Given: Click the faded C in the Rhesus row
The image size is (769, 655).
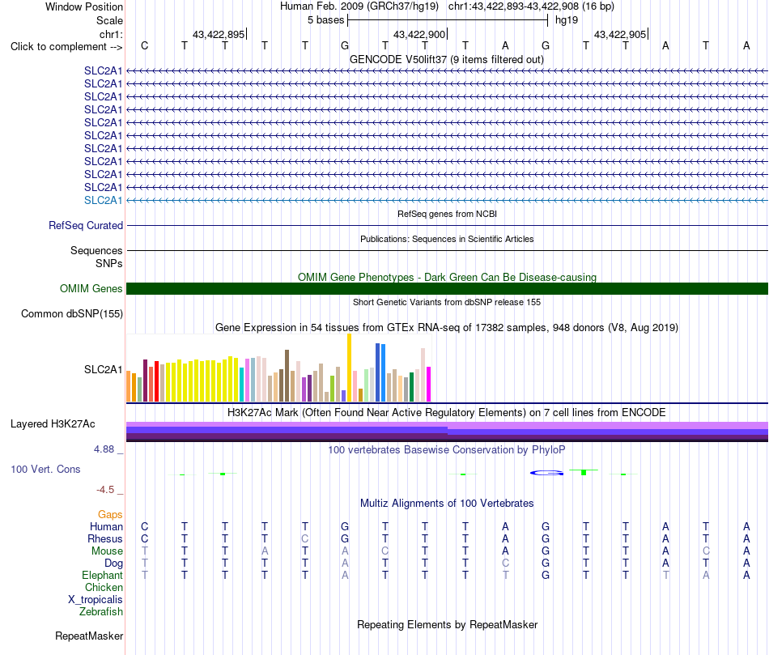Looking at the screenshot, I should [305, 538].
